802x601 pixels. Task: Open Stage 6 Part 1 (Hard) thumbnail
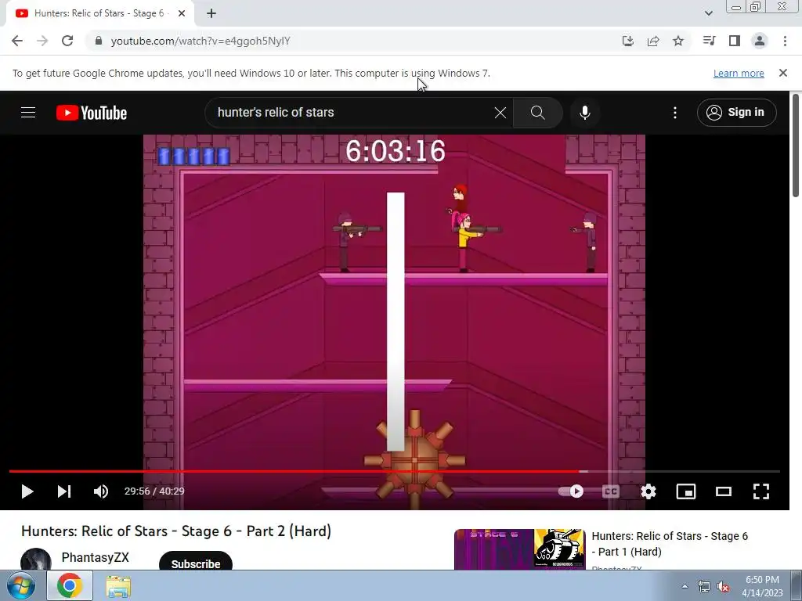coord(520,549)
